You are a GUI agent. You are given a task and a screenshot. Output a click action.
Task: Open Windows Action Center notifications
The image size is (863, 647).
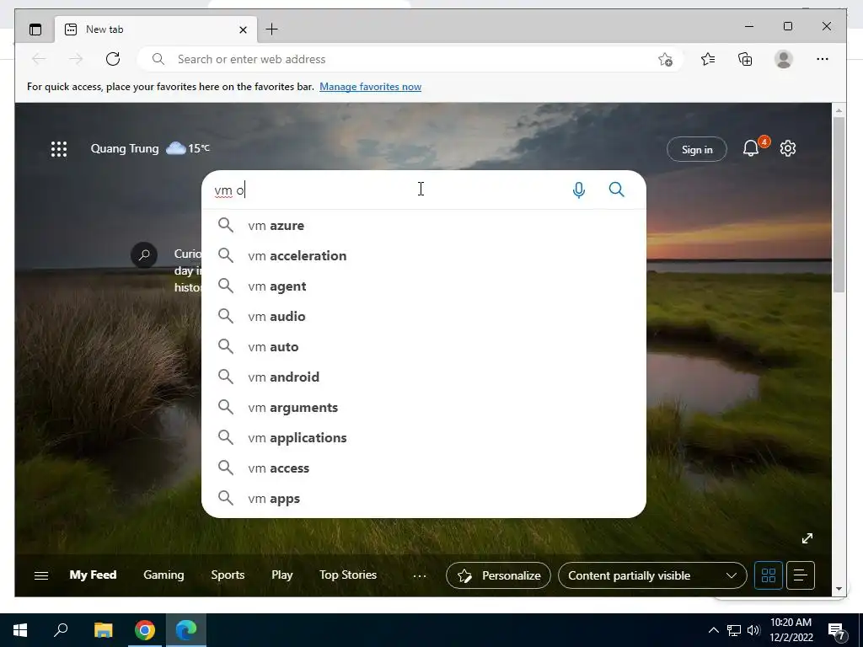[x=837, y=631]
